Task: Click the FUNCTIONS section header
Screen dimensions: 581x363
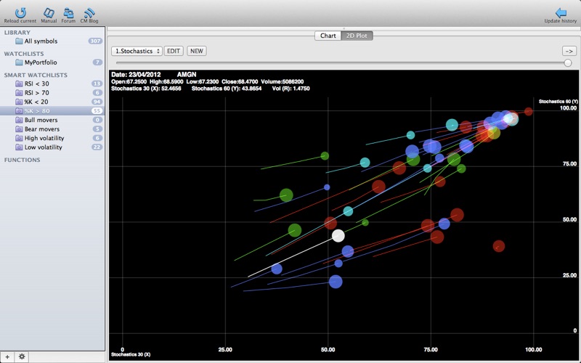Action: (22, 160)
